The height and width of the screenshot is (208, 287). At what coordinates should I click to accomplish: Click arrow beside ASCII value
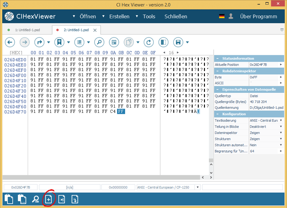click(281, 83)
